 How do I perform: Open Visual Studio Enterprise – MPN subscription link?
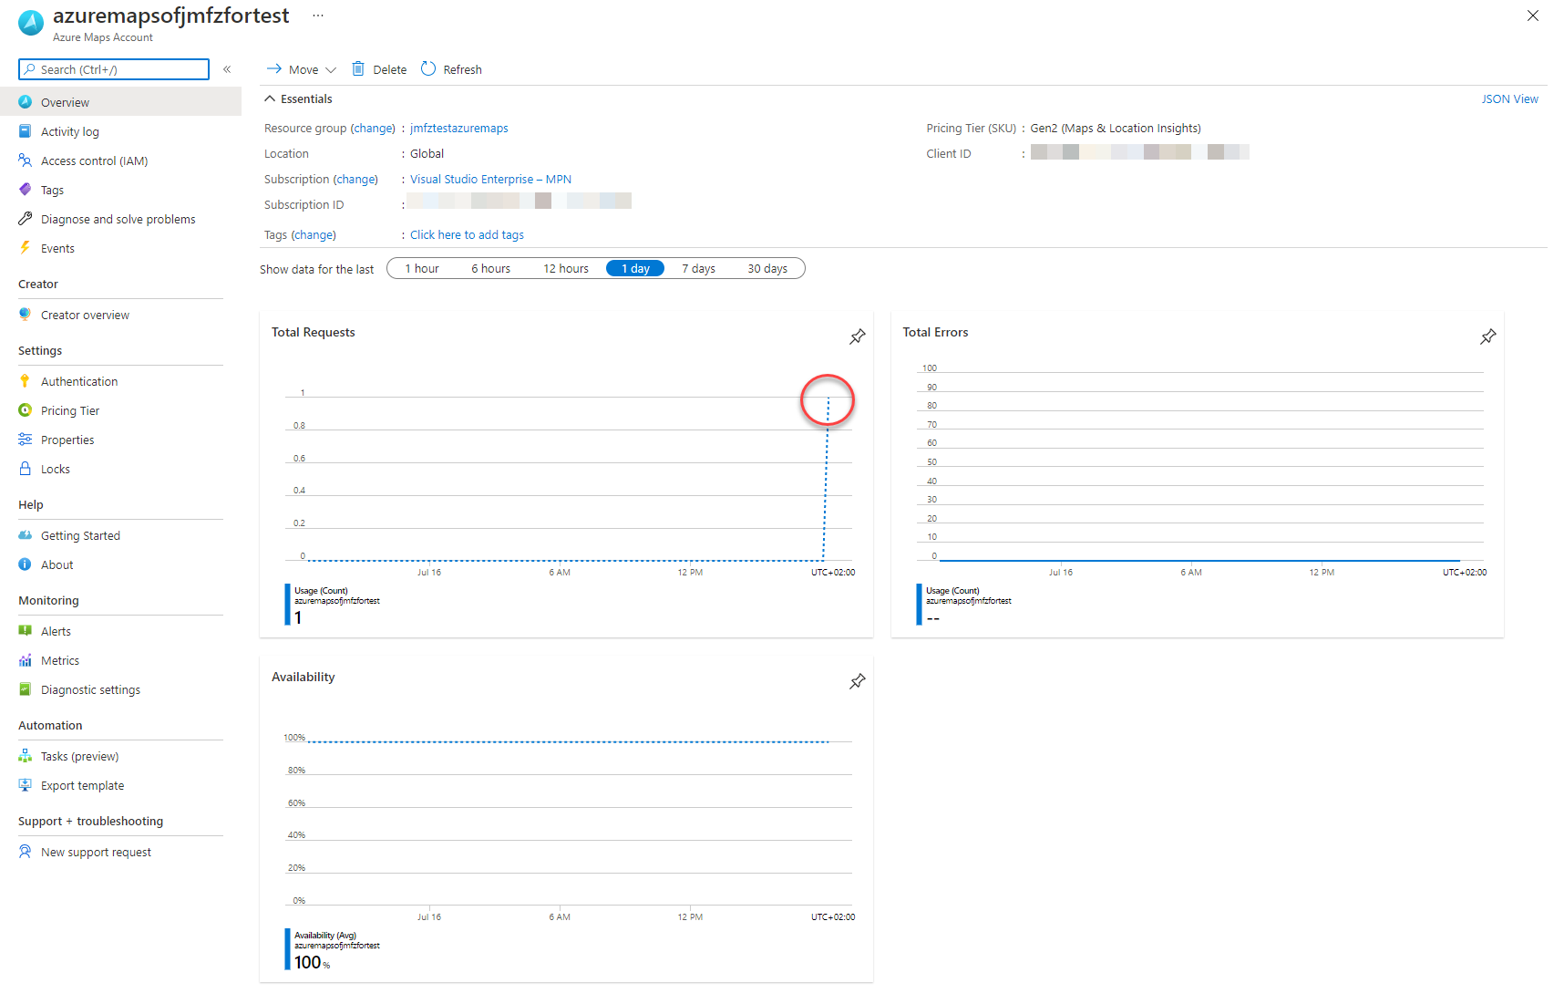tap(490, 180)
